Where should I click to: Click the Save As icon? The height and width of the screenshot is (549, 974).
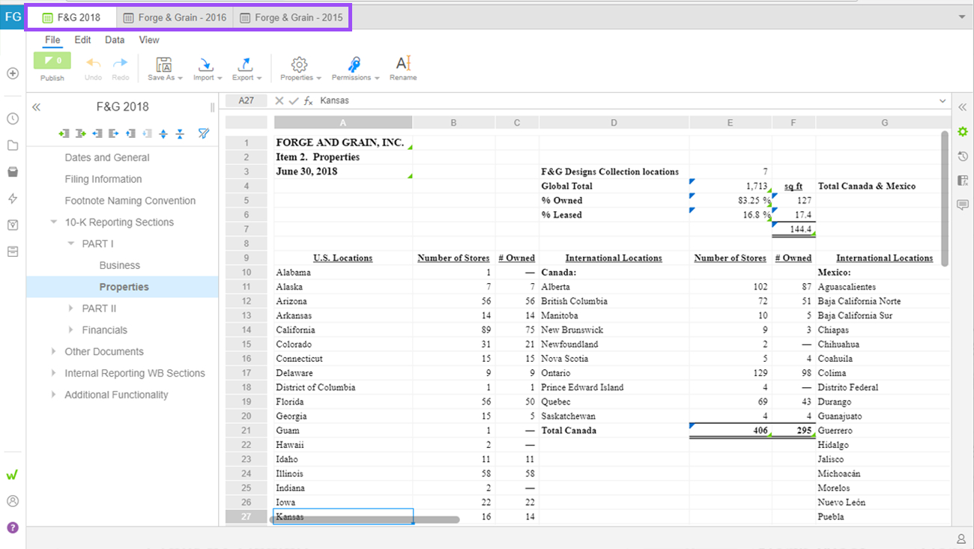pos(164,66)
